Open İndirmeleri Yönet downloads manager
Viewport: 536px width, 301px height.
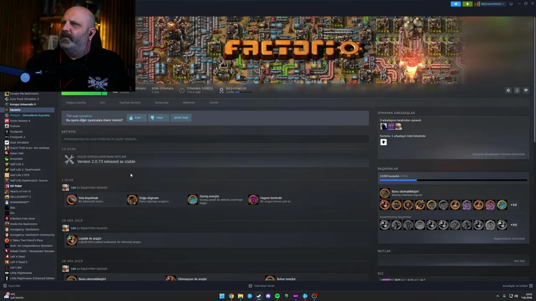pos(261,286)
